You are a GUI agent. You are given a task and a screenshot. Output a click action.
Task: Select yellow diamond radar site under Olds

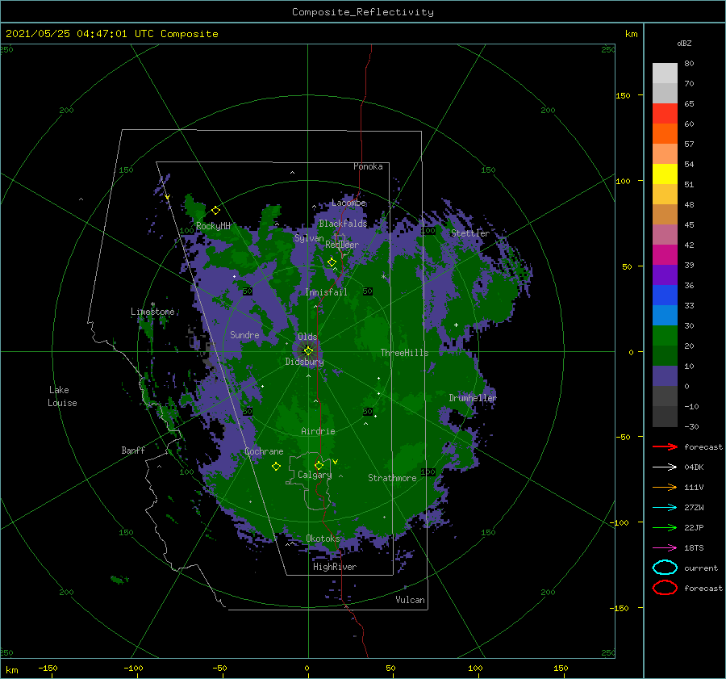click(308, 351)
